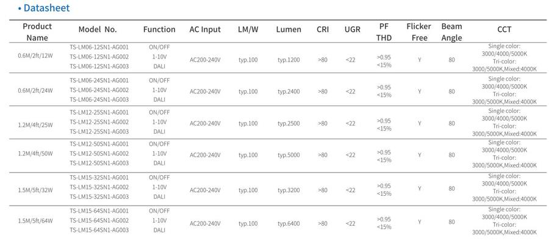Image resolution: width=549 pixels, height=244 pixels.
Task: Select model TS-LM06-12SN1-AG001
Action: coord(99,47)
